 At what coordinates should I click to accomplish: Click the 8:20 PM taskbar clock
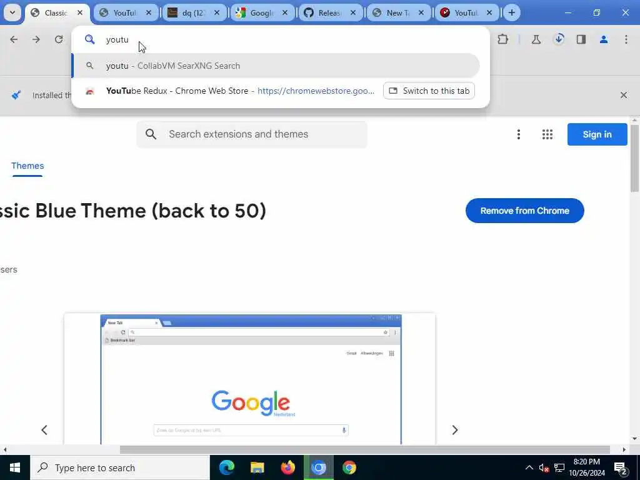tap(587, 467)
